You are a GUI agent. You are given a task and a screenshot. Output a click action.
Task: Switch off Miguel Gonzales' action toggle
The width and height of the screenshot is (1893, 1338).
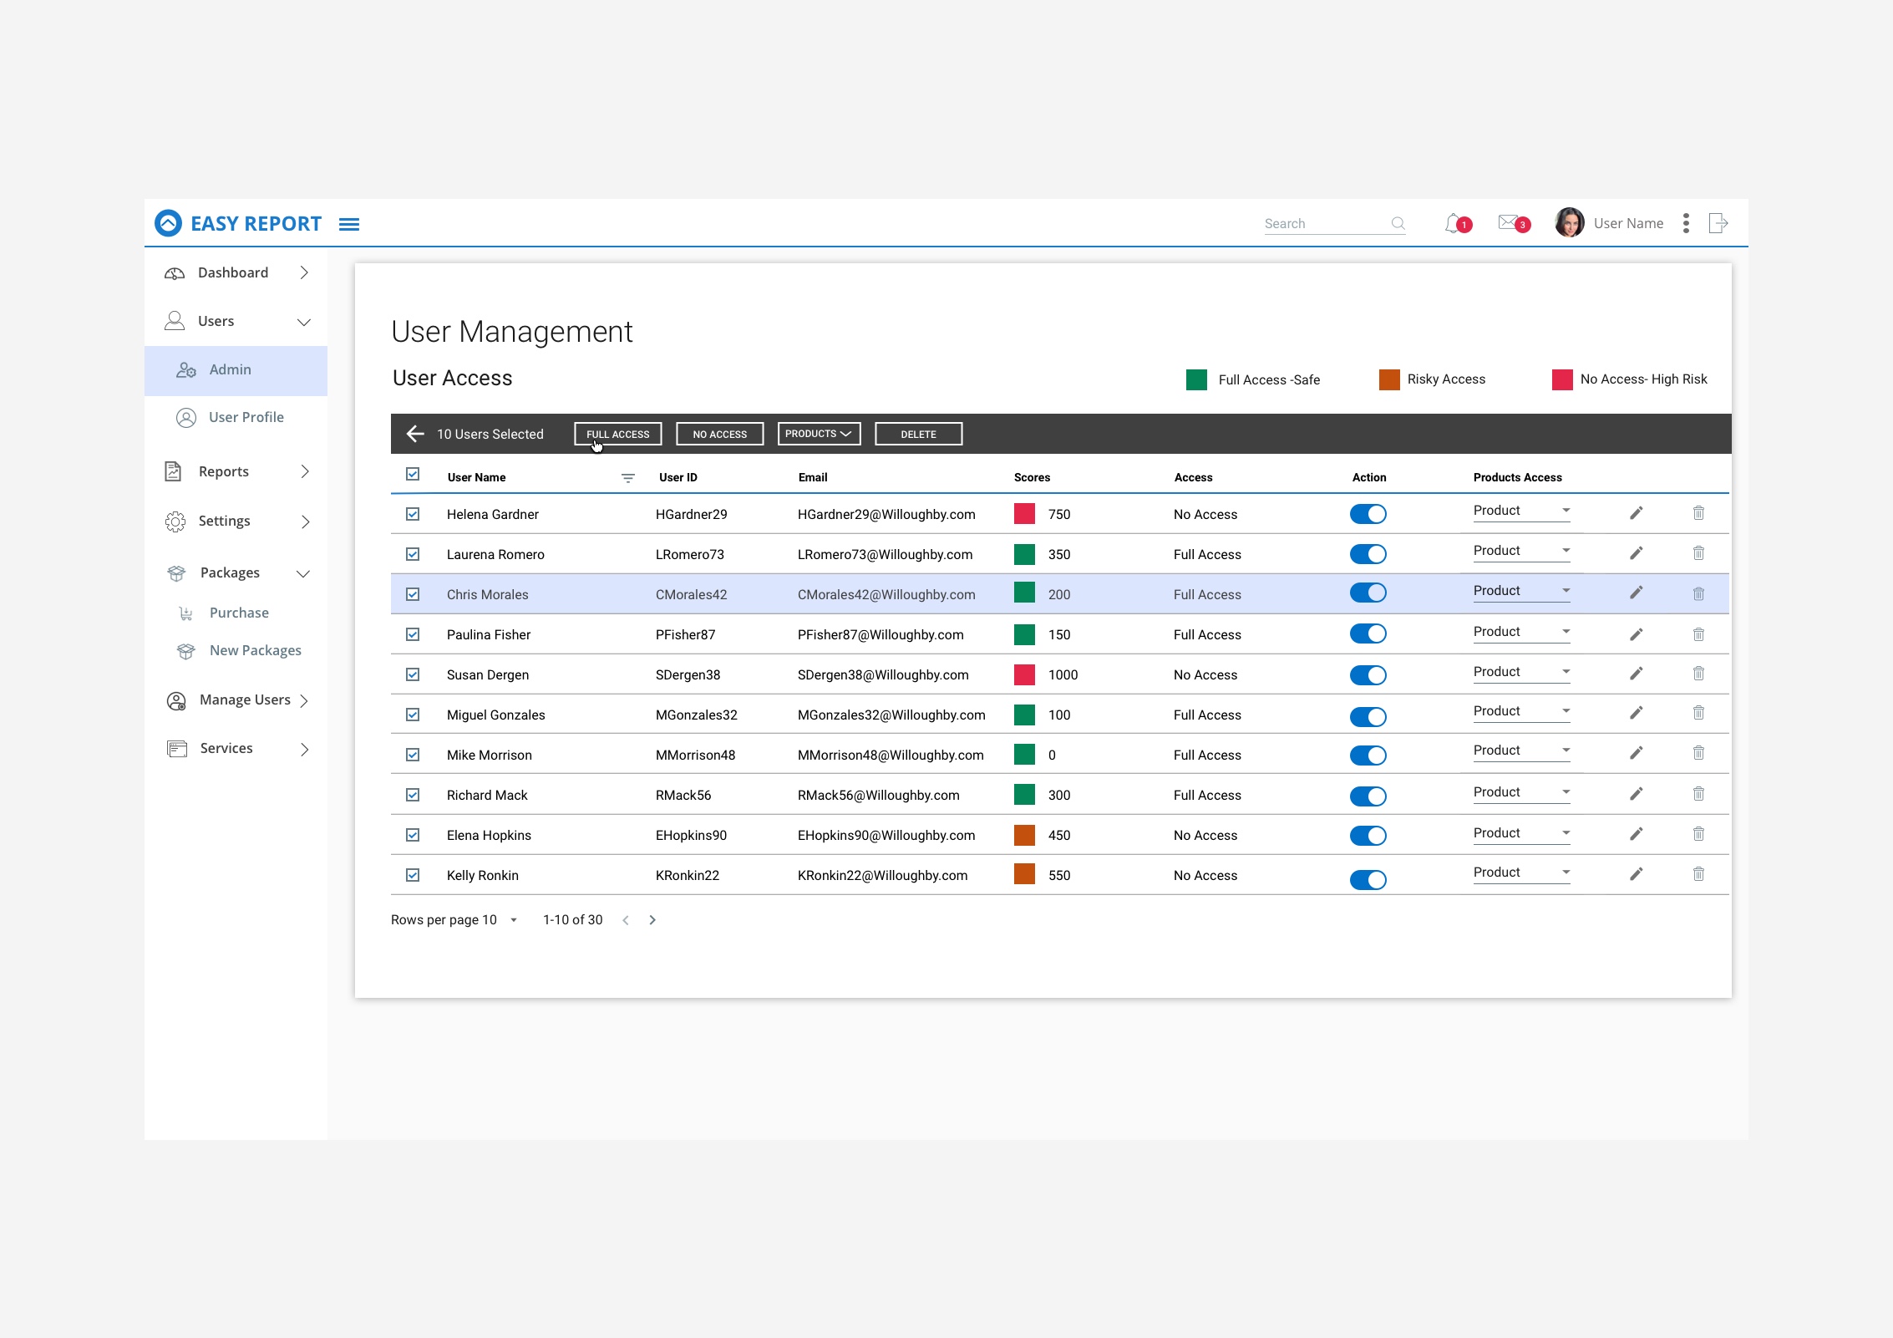point(1368,716)
